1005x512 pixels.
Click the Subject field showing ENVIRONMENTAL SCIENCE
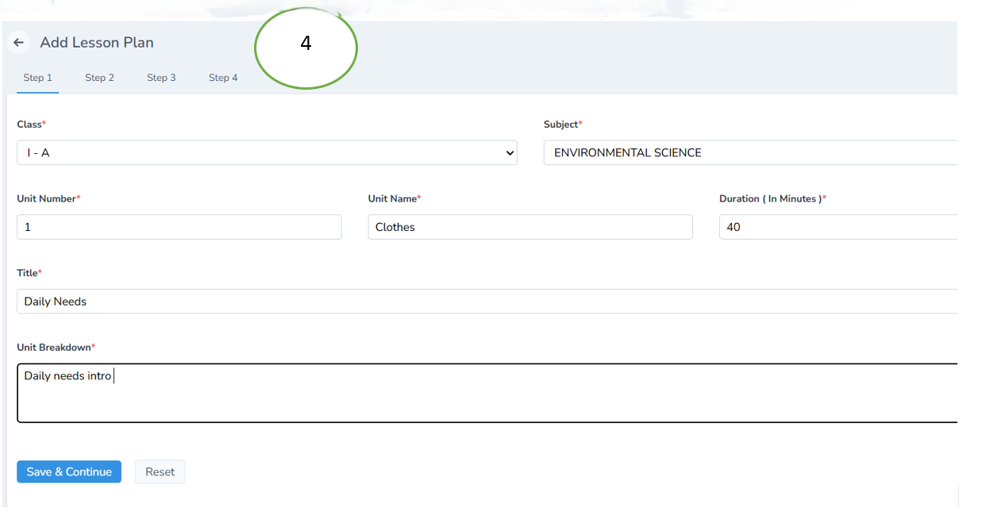(x=714, y=152)
